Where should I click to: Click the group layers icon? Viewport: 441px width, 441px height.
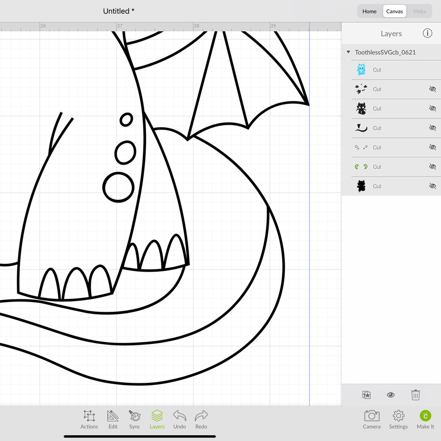[x=366, y=395]
